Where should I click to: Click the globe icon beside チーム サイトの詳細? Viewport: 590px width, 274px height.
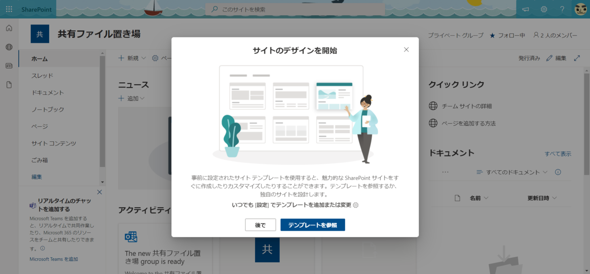click(433, 106)
